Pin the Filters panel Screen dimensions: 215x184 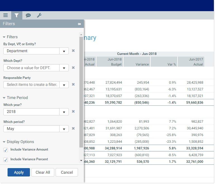click(79, 24)
